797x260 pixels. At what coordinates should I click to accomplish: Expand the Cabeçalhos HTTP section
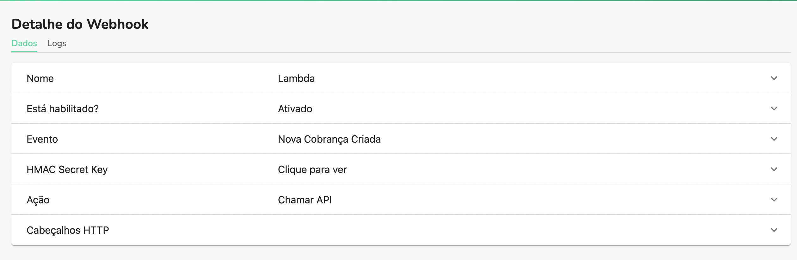coord(775,230)
